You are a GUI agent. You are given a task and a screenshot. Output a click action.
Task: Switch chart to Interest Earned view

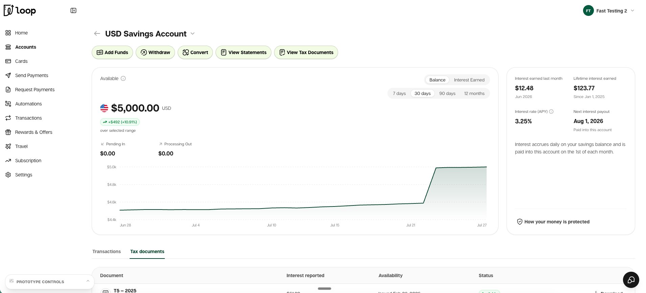tap(469, 80)
